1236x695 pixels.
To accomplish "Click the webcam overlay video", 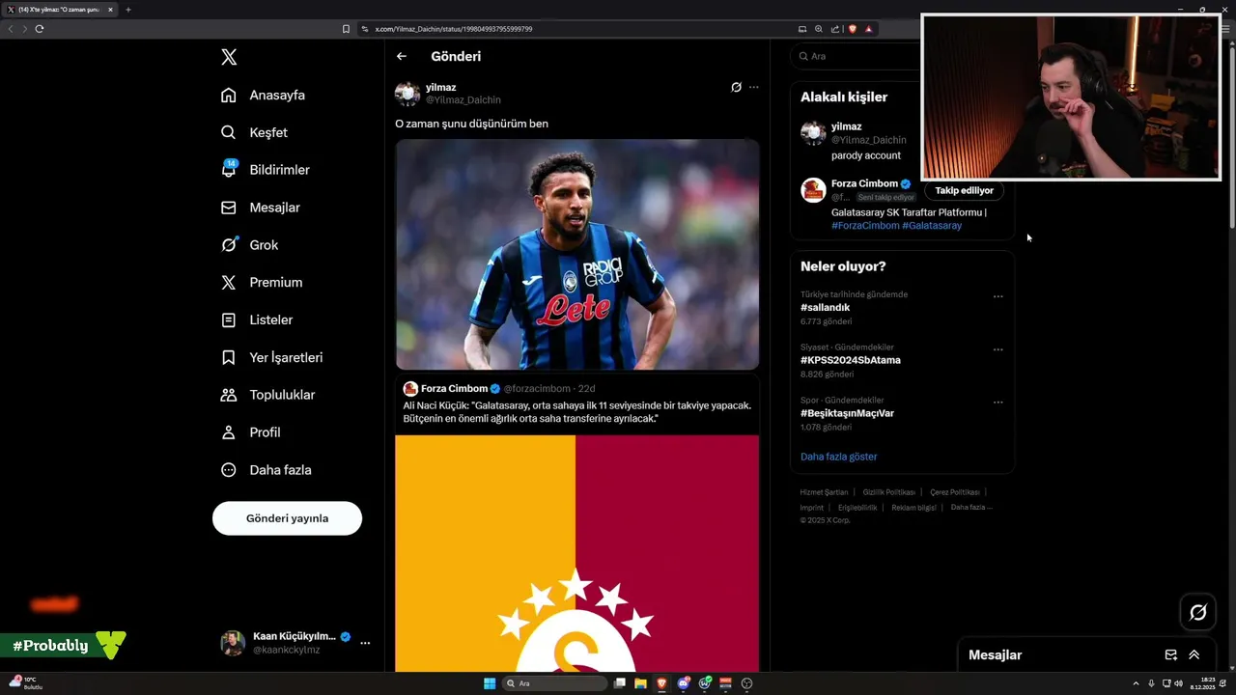I will 1071,97.
